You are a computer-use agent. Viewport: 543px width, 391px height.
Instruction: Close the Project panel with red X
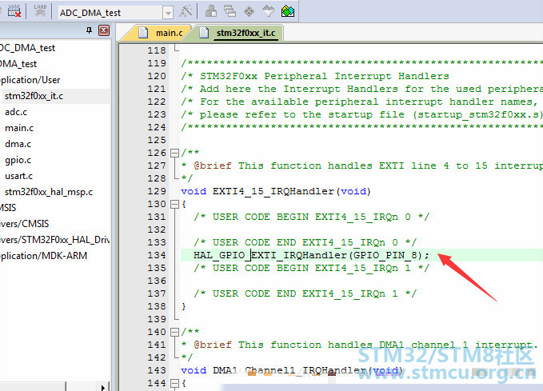[104, 30]
